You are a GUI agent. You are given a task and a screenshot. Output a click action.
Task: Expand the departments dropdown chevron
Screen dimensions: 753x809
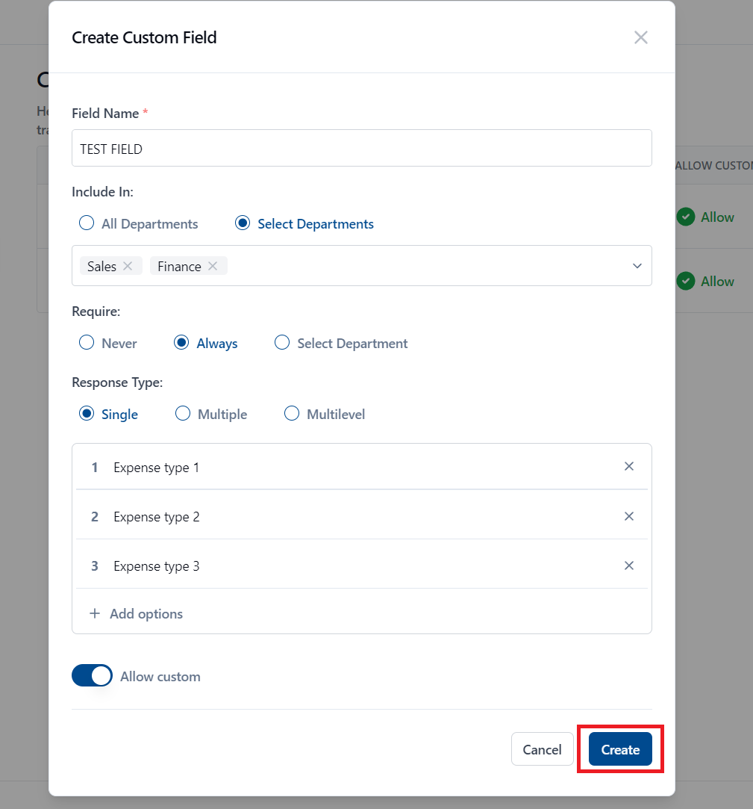[637, 266]
